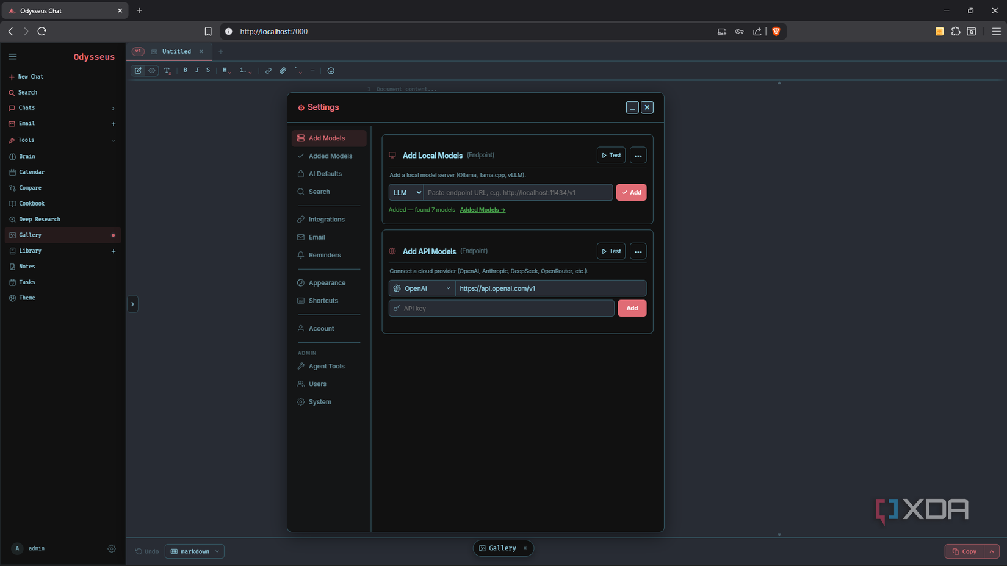1007x566 pixels.
Task: Expand the collapsed side panel arrow
Action: point(132,304)
